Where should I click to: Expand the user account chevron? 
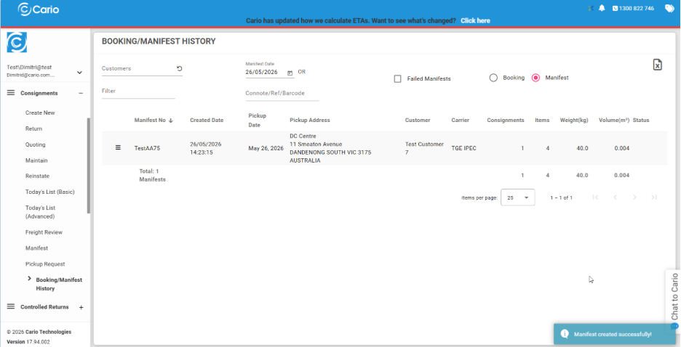click(x=79, y=73)
